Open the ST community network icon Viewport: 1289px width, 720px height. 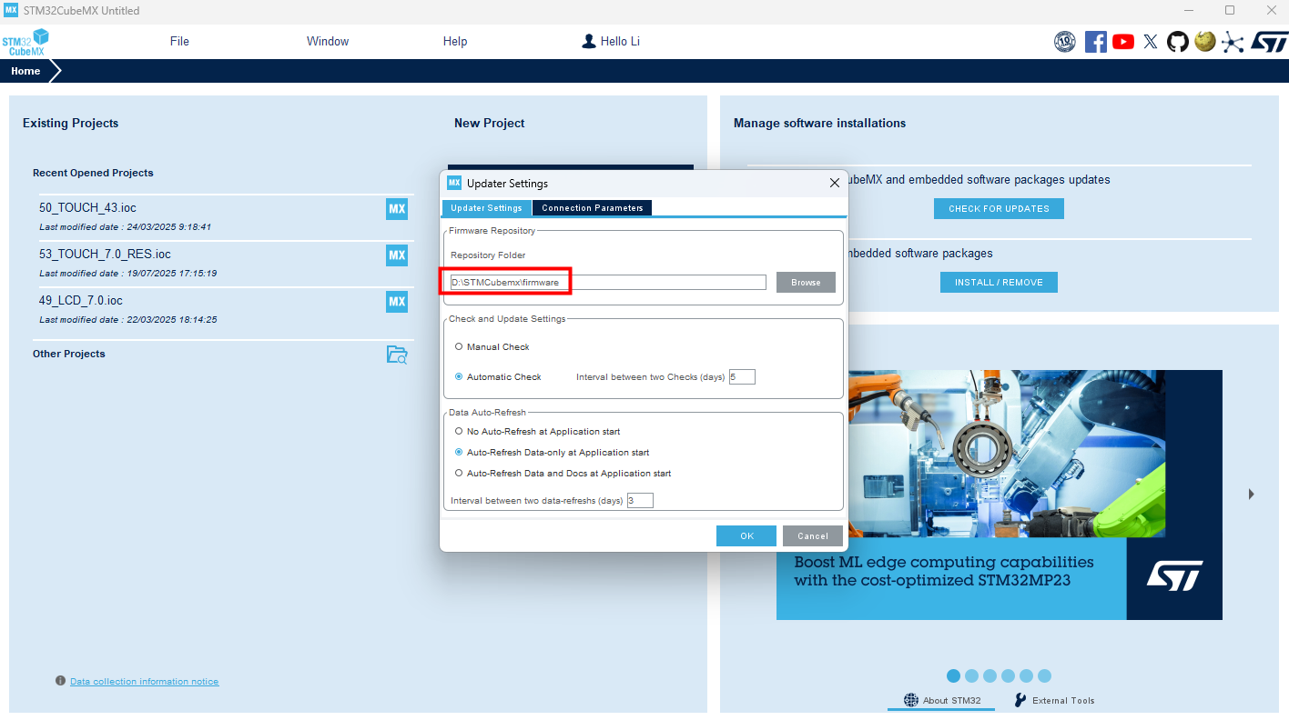click(1233, 41)
